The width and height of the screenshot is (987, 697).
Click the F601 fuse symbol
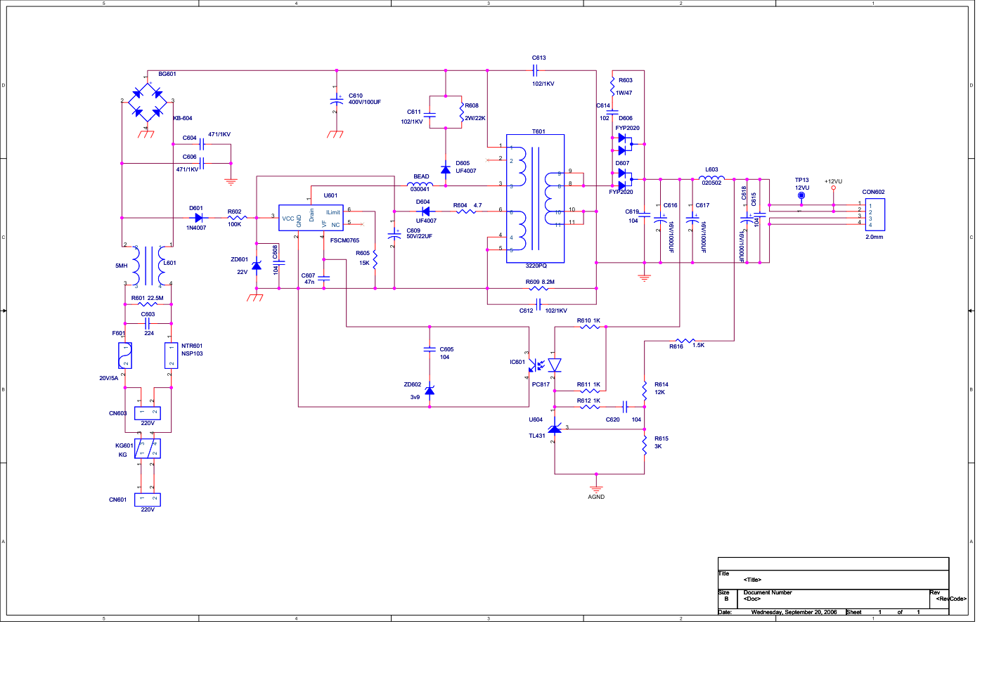pyautogui.click(x=125, y=356)
